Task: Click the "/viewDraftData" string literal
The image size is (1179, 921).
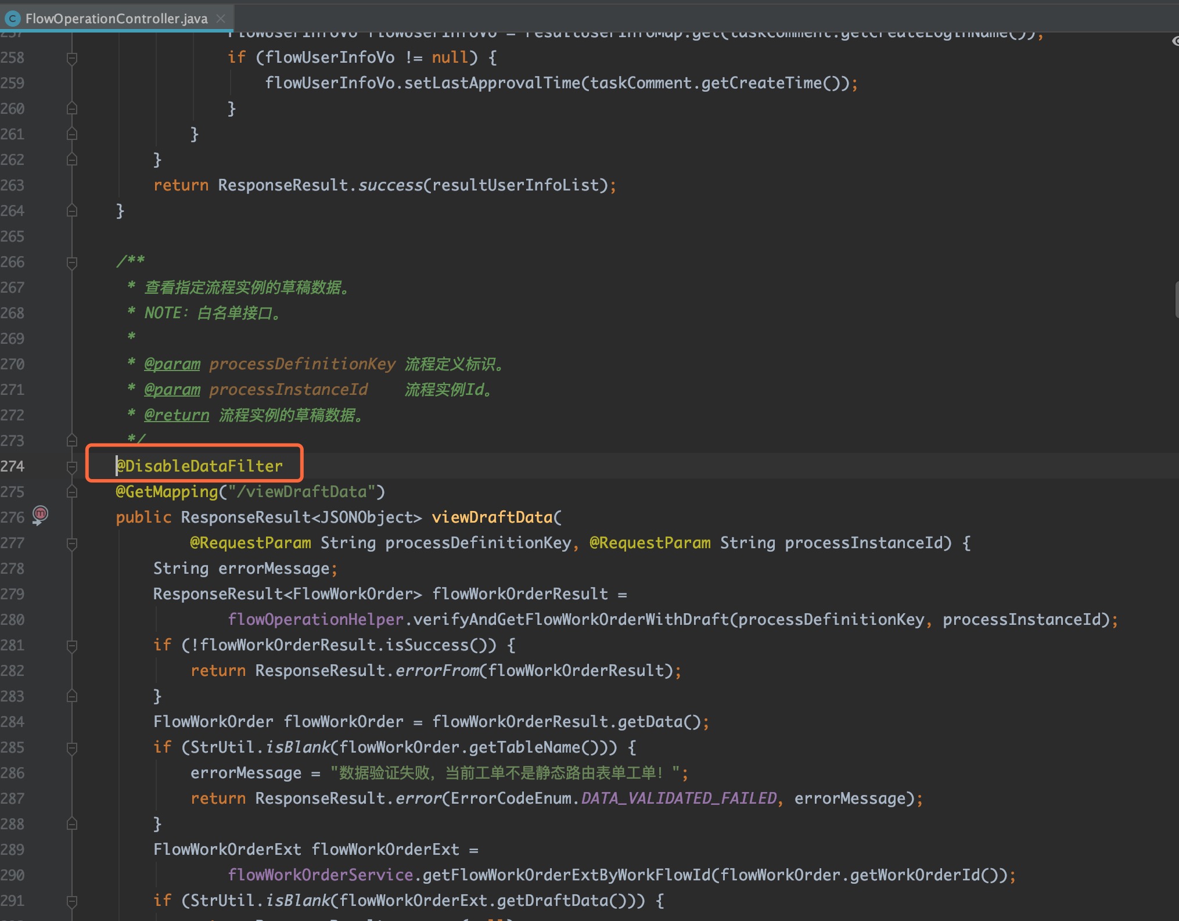Action: click(301, 492)
